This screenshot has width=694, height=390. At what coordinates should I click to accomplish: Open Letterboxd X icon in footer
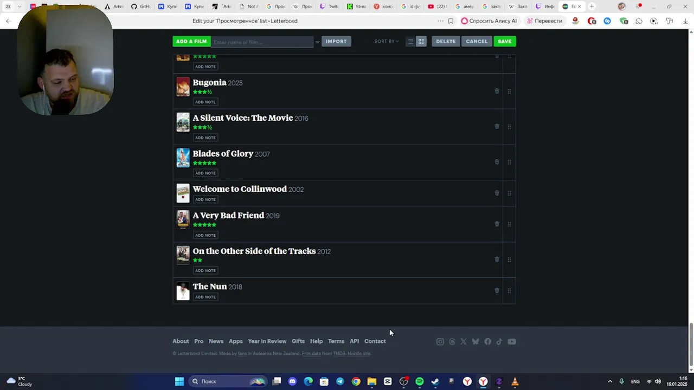click(x=464, y=341)
